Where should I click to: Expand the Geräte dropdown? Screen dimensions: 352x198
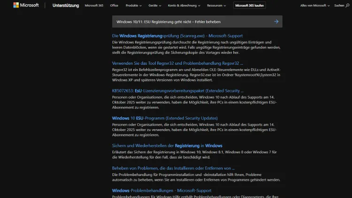click(x=155, y=5)
